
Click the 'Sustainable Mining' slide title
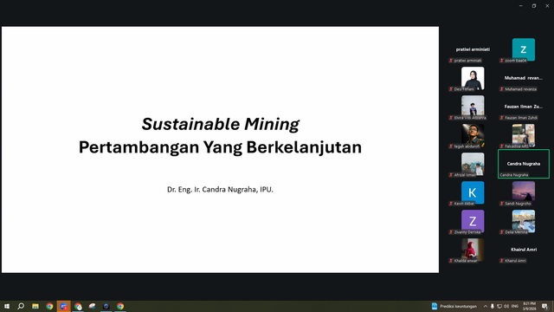click(220, 125)
